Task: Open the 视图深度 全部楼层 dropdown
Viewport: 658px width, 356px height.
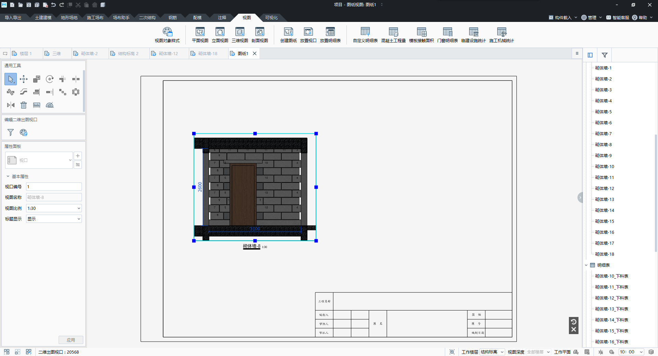Action: click(x=539, y=352)
